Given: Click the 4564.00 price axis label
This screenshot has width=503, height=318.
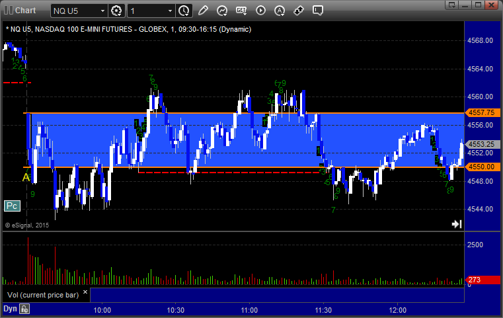Looking at the screenshot, I should (x=480, y=69).
